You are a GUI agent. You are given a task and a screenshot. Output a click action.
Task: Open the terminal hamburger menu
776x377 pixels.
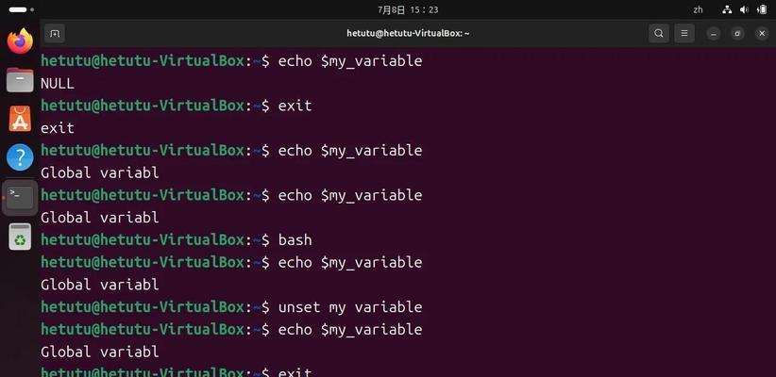pos(684,34)
